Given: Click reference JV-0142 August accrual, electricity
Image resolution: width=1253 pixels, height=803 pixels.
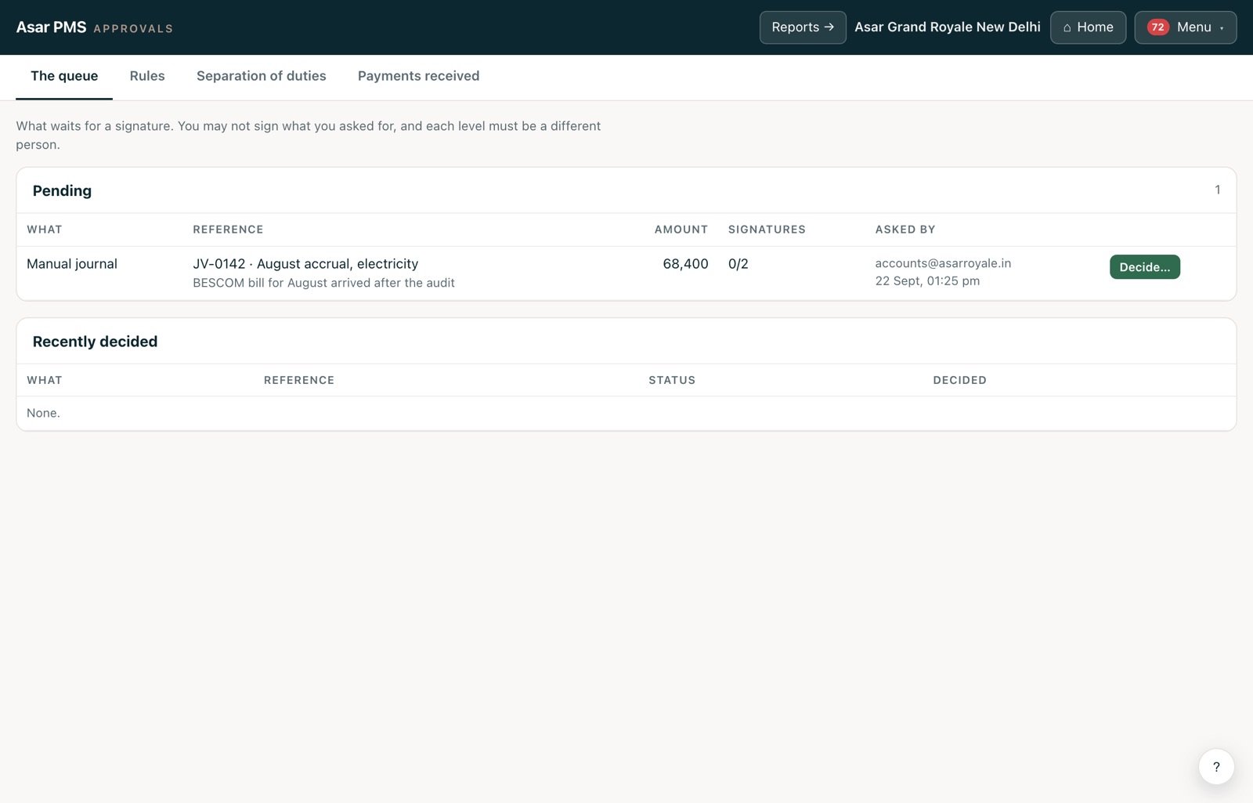Looking at the screenshot, I should (x=305, y=264).
